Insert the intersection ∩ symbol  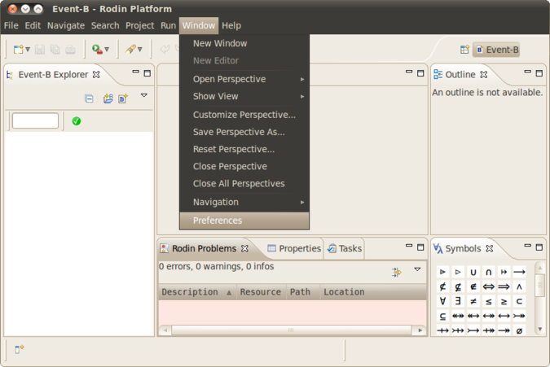click(489, 272)
